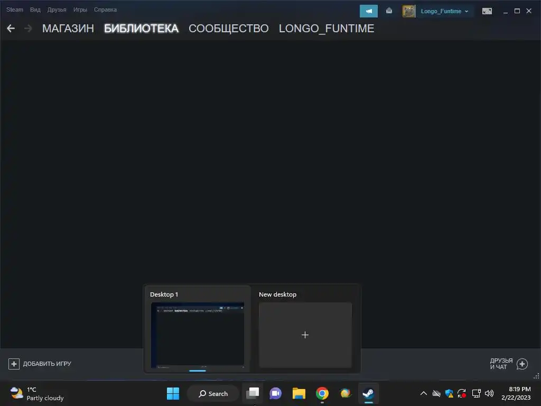This screenshot has height=406, width=541.
Task: Open the colorful globe browser taskbar icon
Action: click(345, 393)
